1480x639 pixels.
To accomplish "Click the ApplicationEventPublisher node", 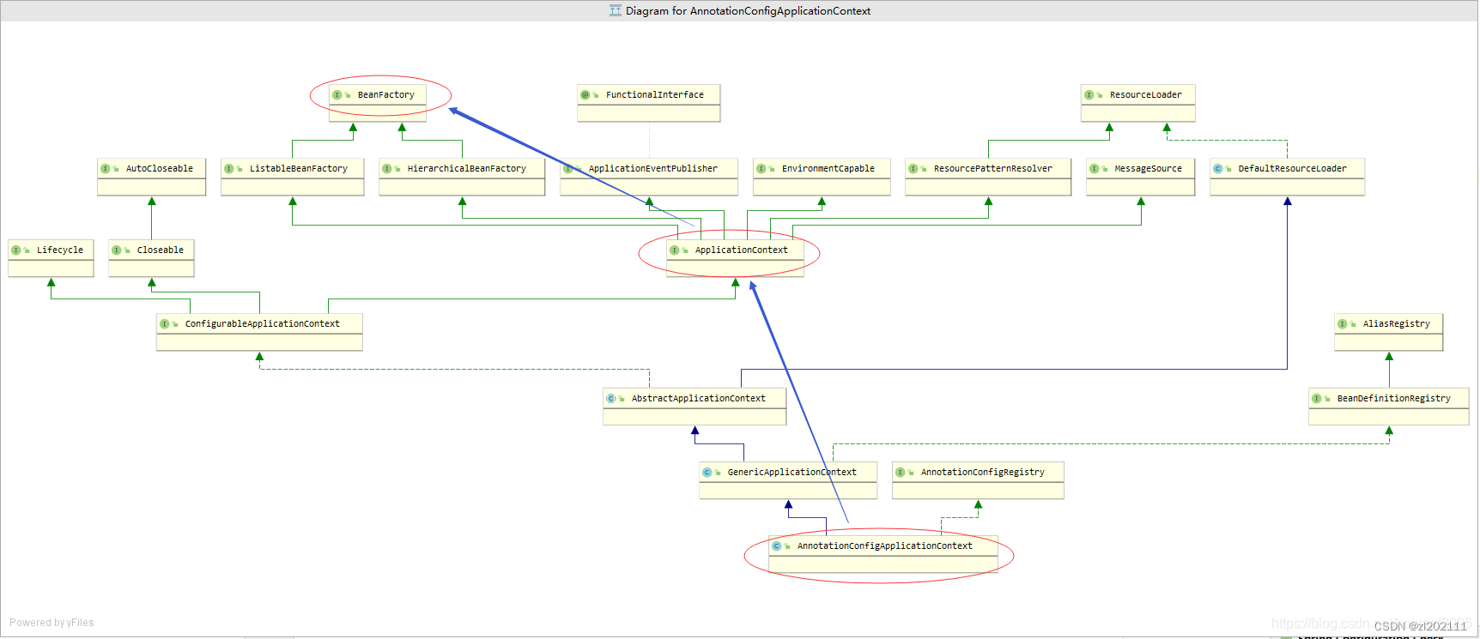I will 649,177.
